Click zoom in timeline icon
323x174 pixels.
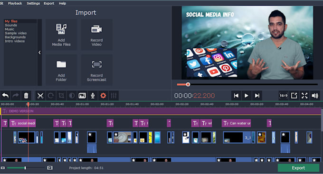click(50, 168)
